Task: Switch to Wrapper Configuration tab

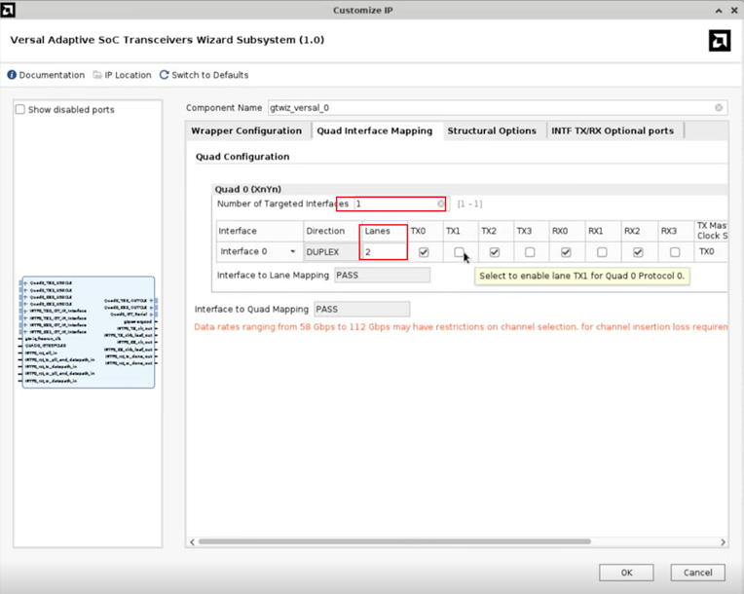Action: (x=246, y=130)
